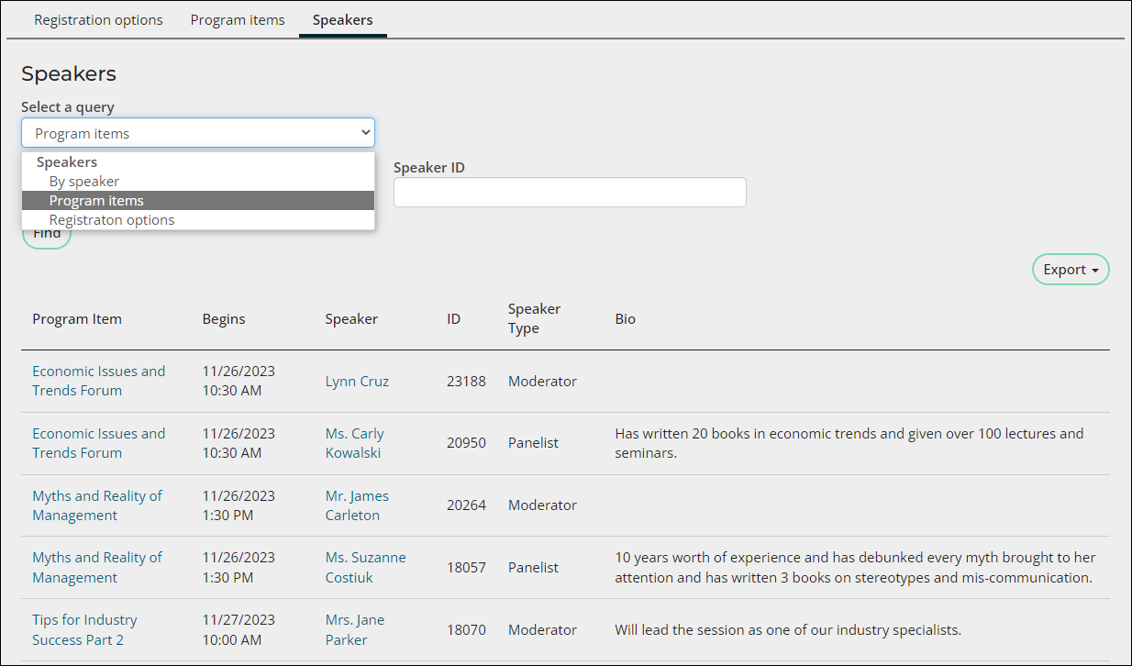Click Panelist cell in Carly Kowalski row
This screenshot has width=1132, height=666.
[533, 443]
